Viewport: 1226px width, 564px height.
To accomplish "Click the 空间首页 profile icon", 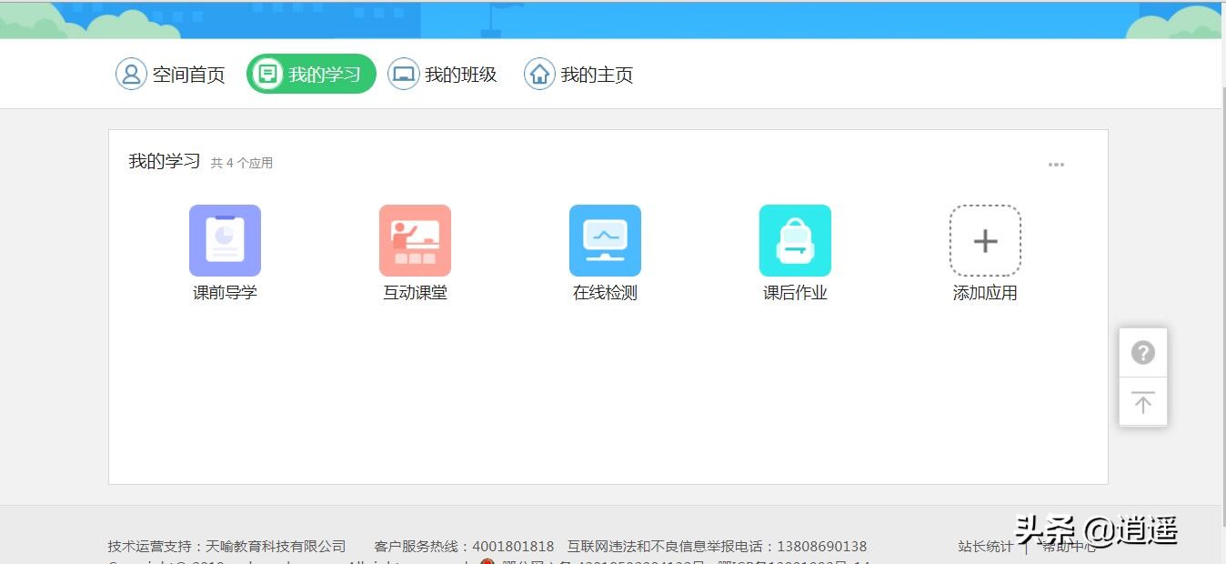I will coord(132,74).
